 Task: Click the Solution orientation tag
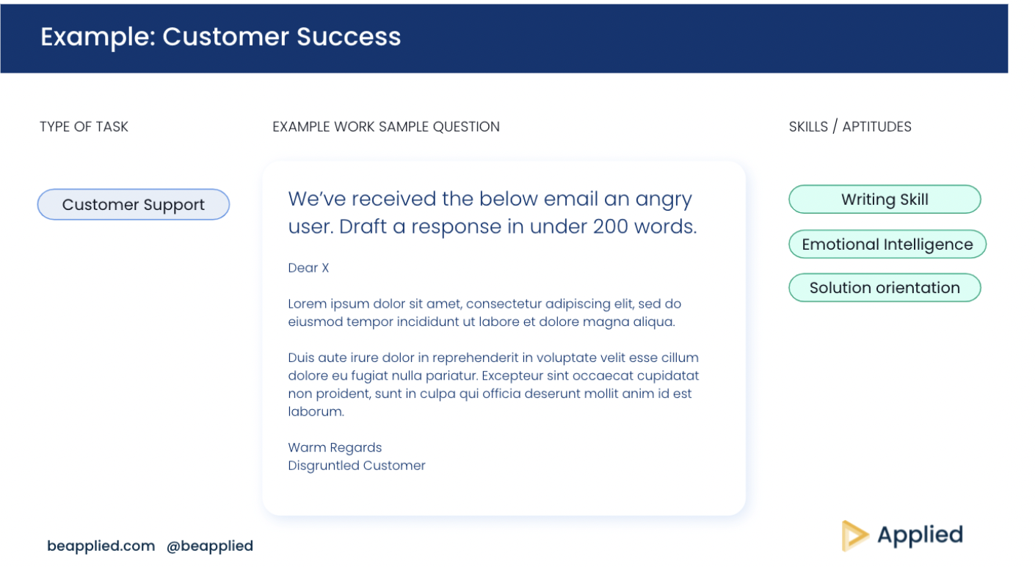[x=885, y=288]
